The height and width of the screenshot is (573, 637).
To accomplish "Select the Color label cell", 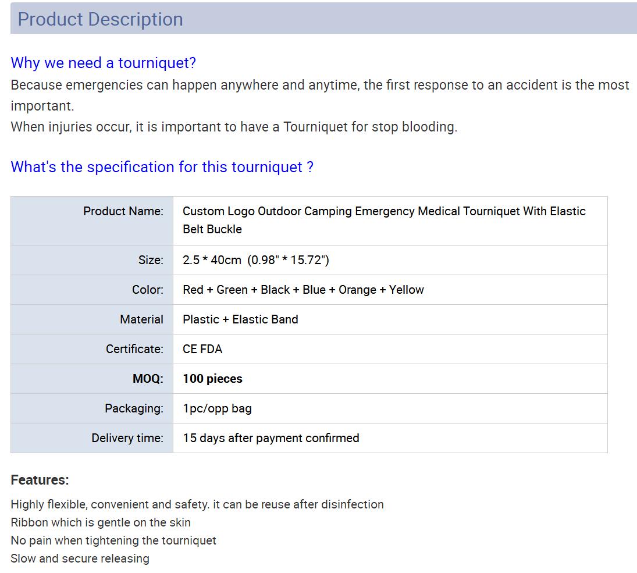I will 148,290.
